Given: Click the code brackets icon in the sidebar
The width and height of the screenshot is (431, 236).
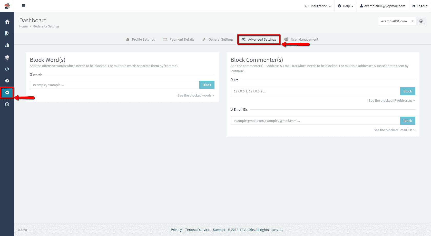Looking at the screenshot, I should pyautogui.click(x=7, y=69).
